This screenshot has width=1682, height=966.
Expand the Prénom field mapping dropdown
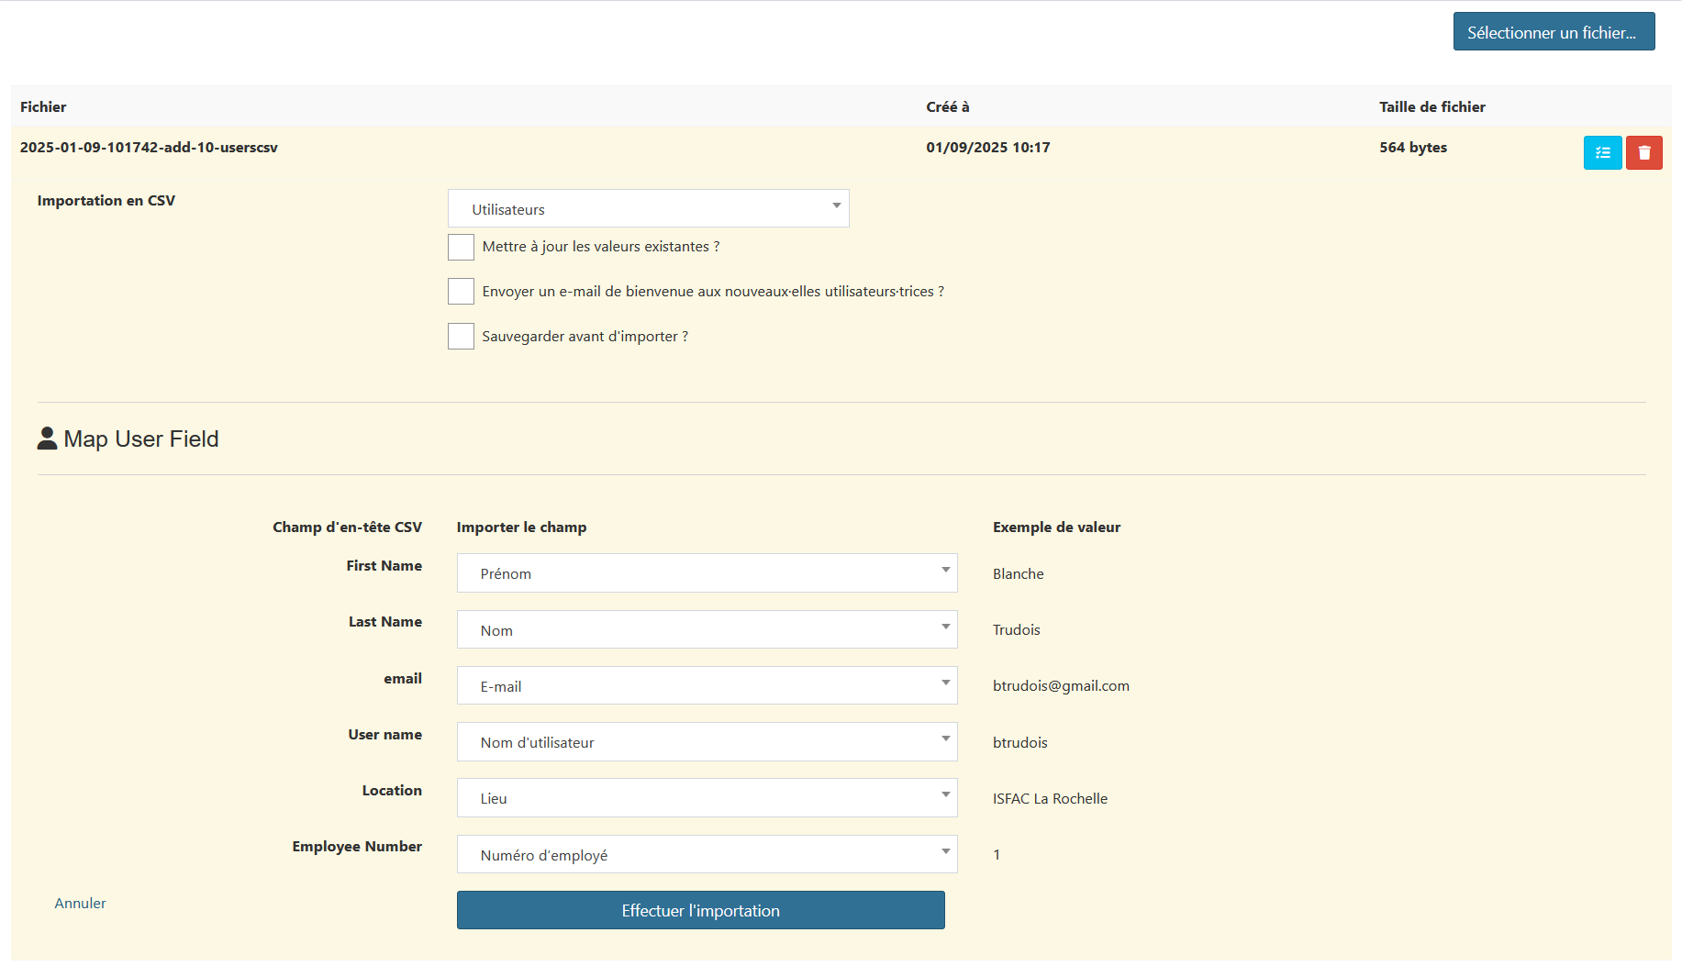(707, 573)
